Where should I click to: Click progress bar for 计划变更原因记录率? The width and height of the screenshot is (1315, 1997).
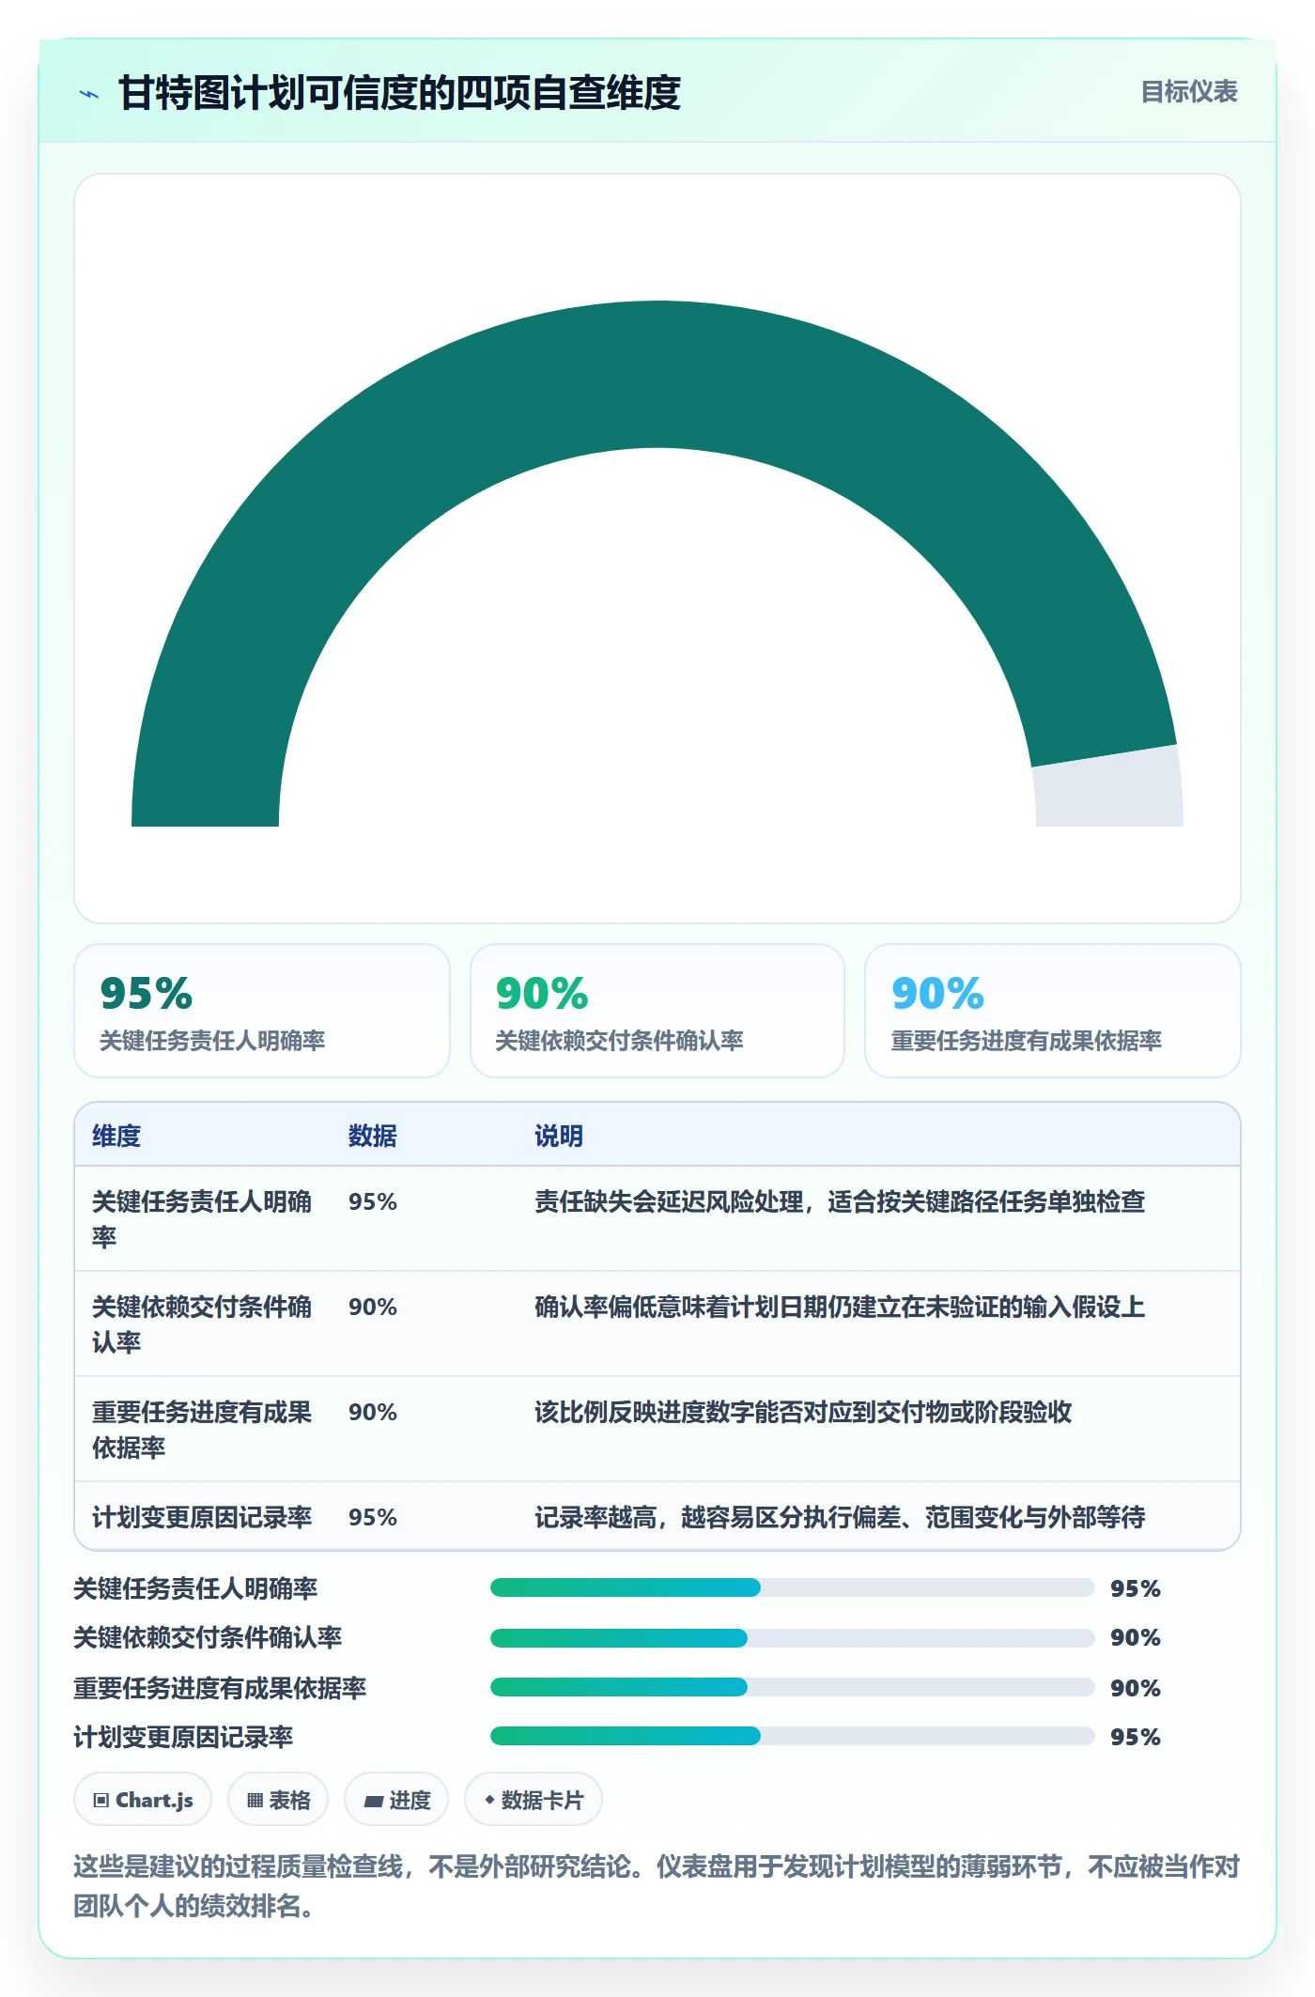tap(793, 1736)
